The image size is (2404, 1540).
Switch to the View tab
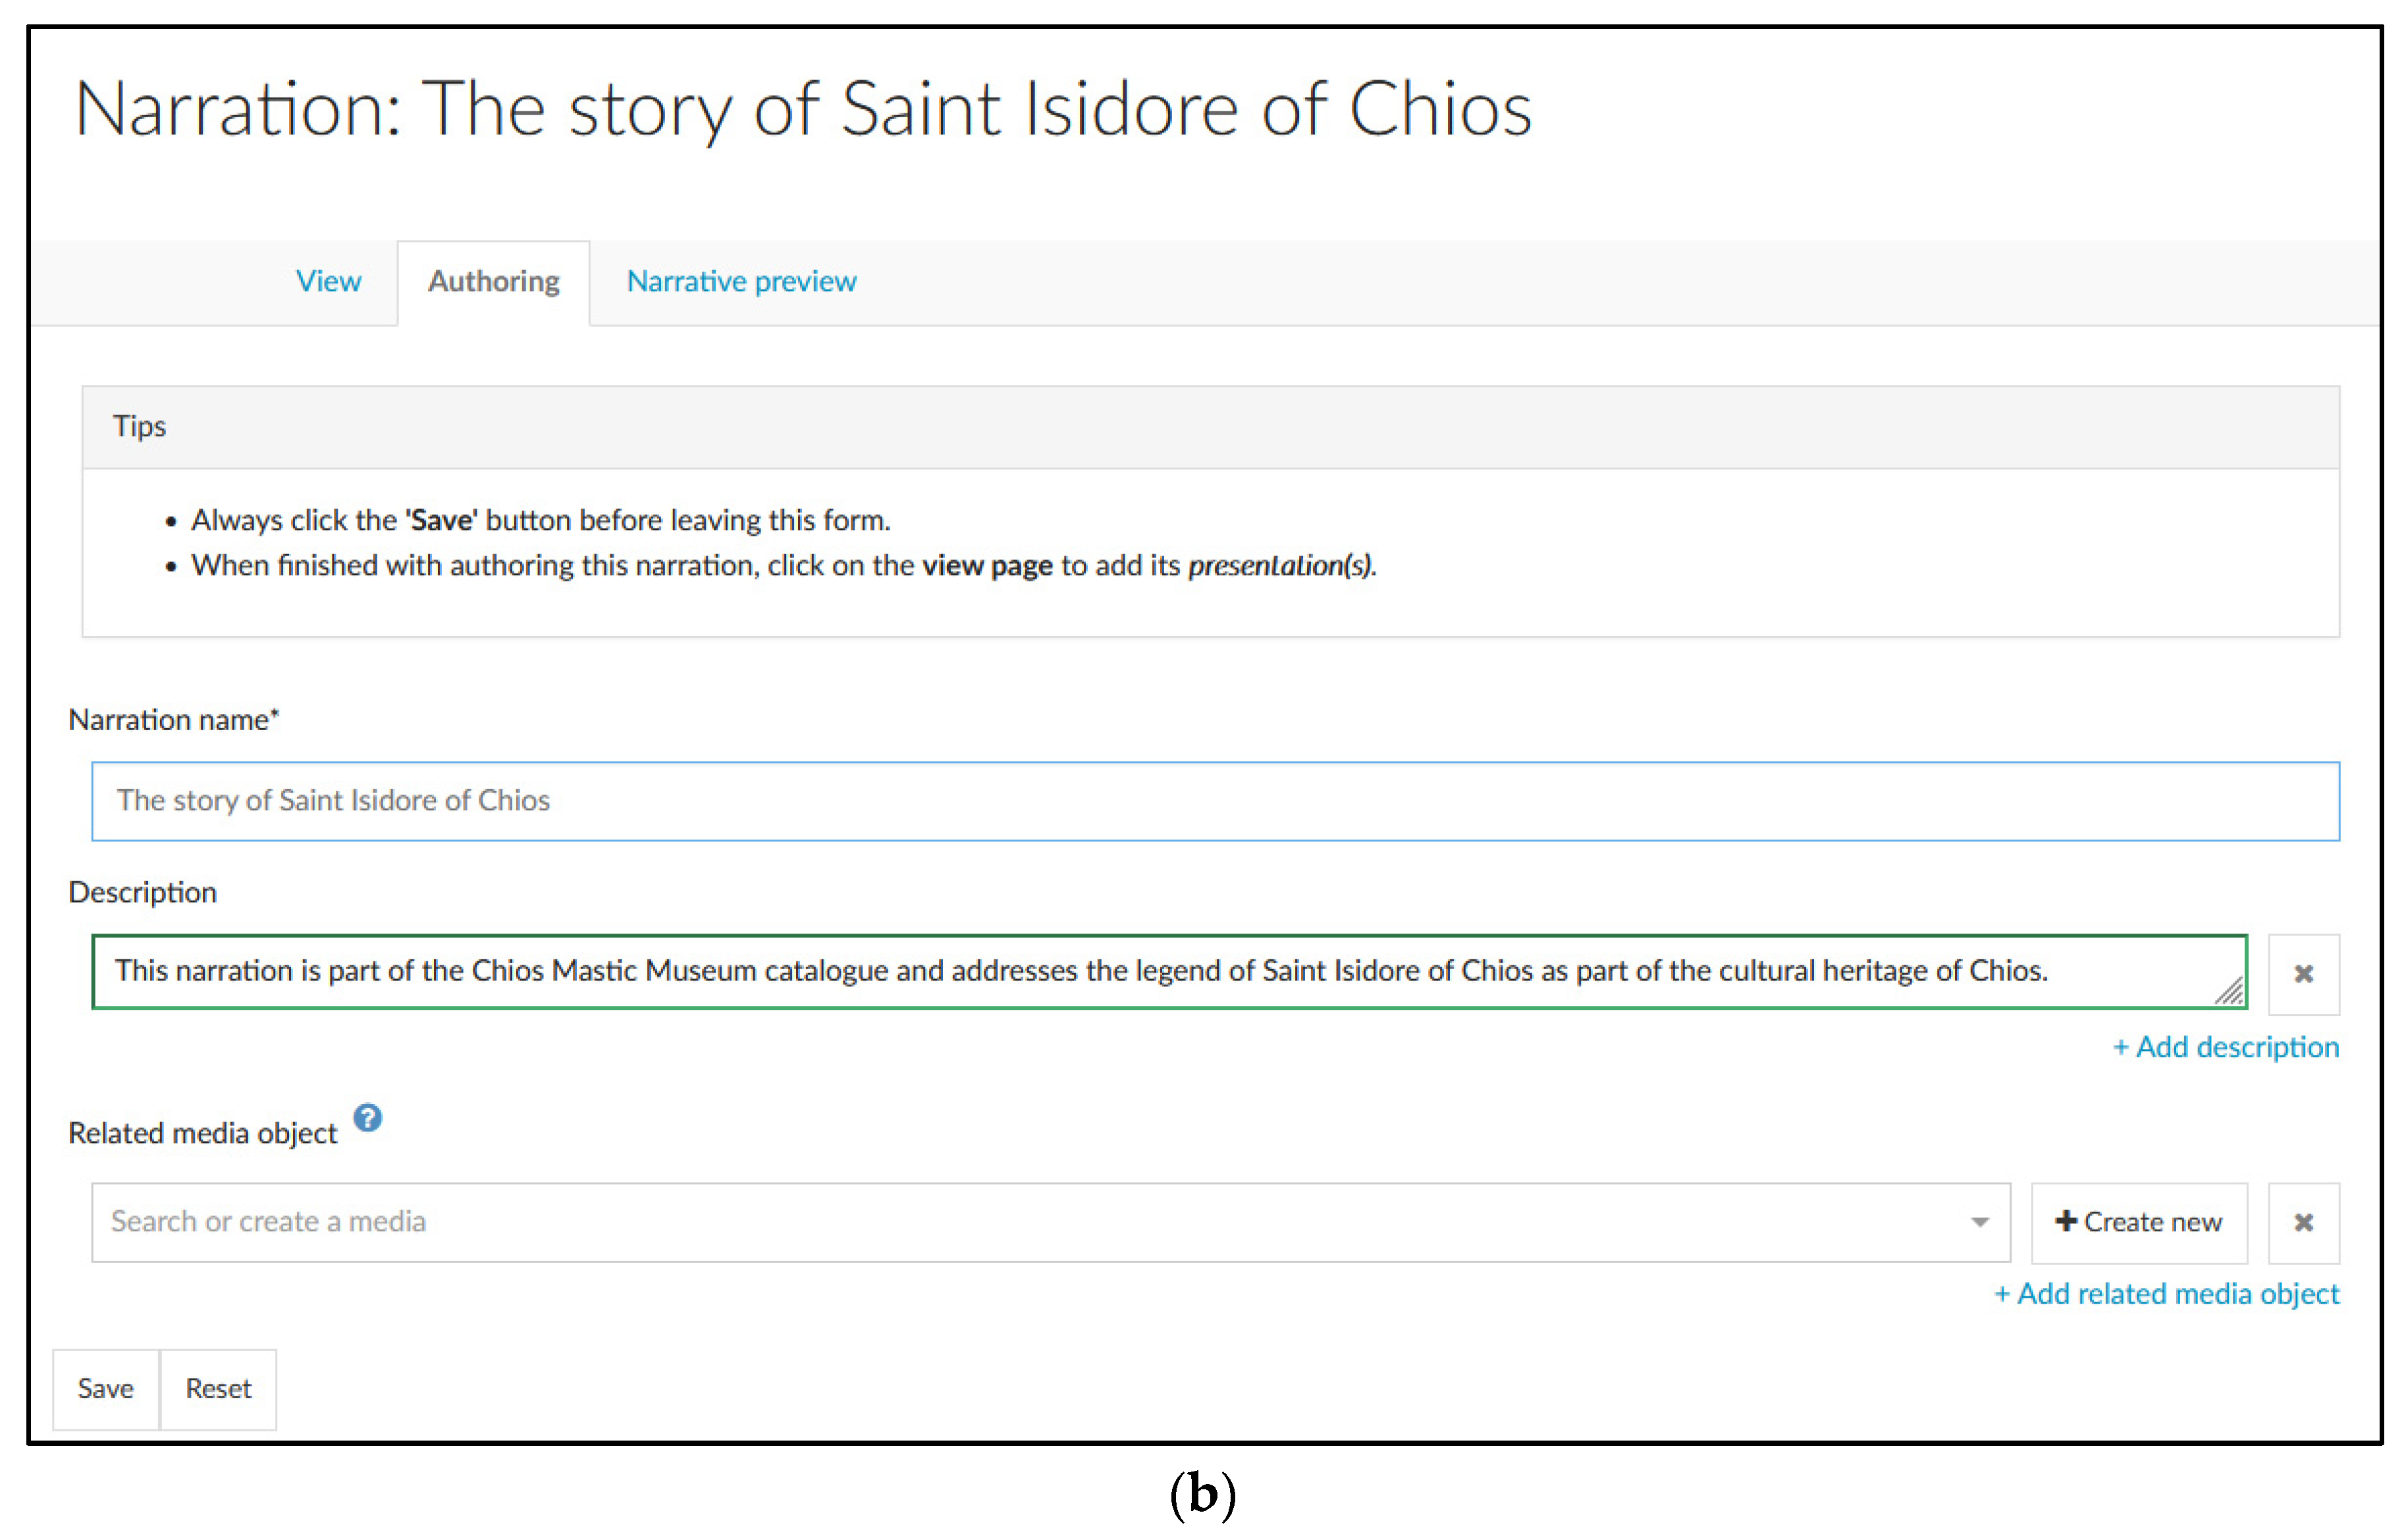pos(328,281)
